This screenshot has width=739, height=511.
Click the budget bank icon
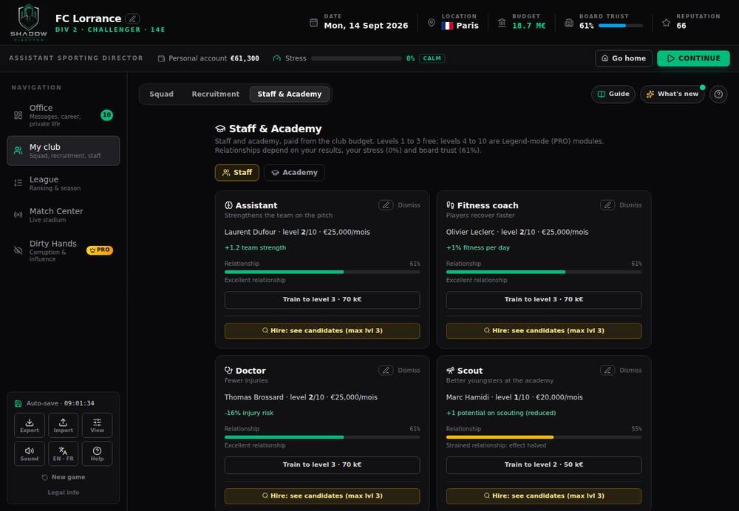tap(502, 23)
